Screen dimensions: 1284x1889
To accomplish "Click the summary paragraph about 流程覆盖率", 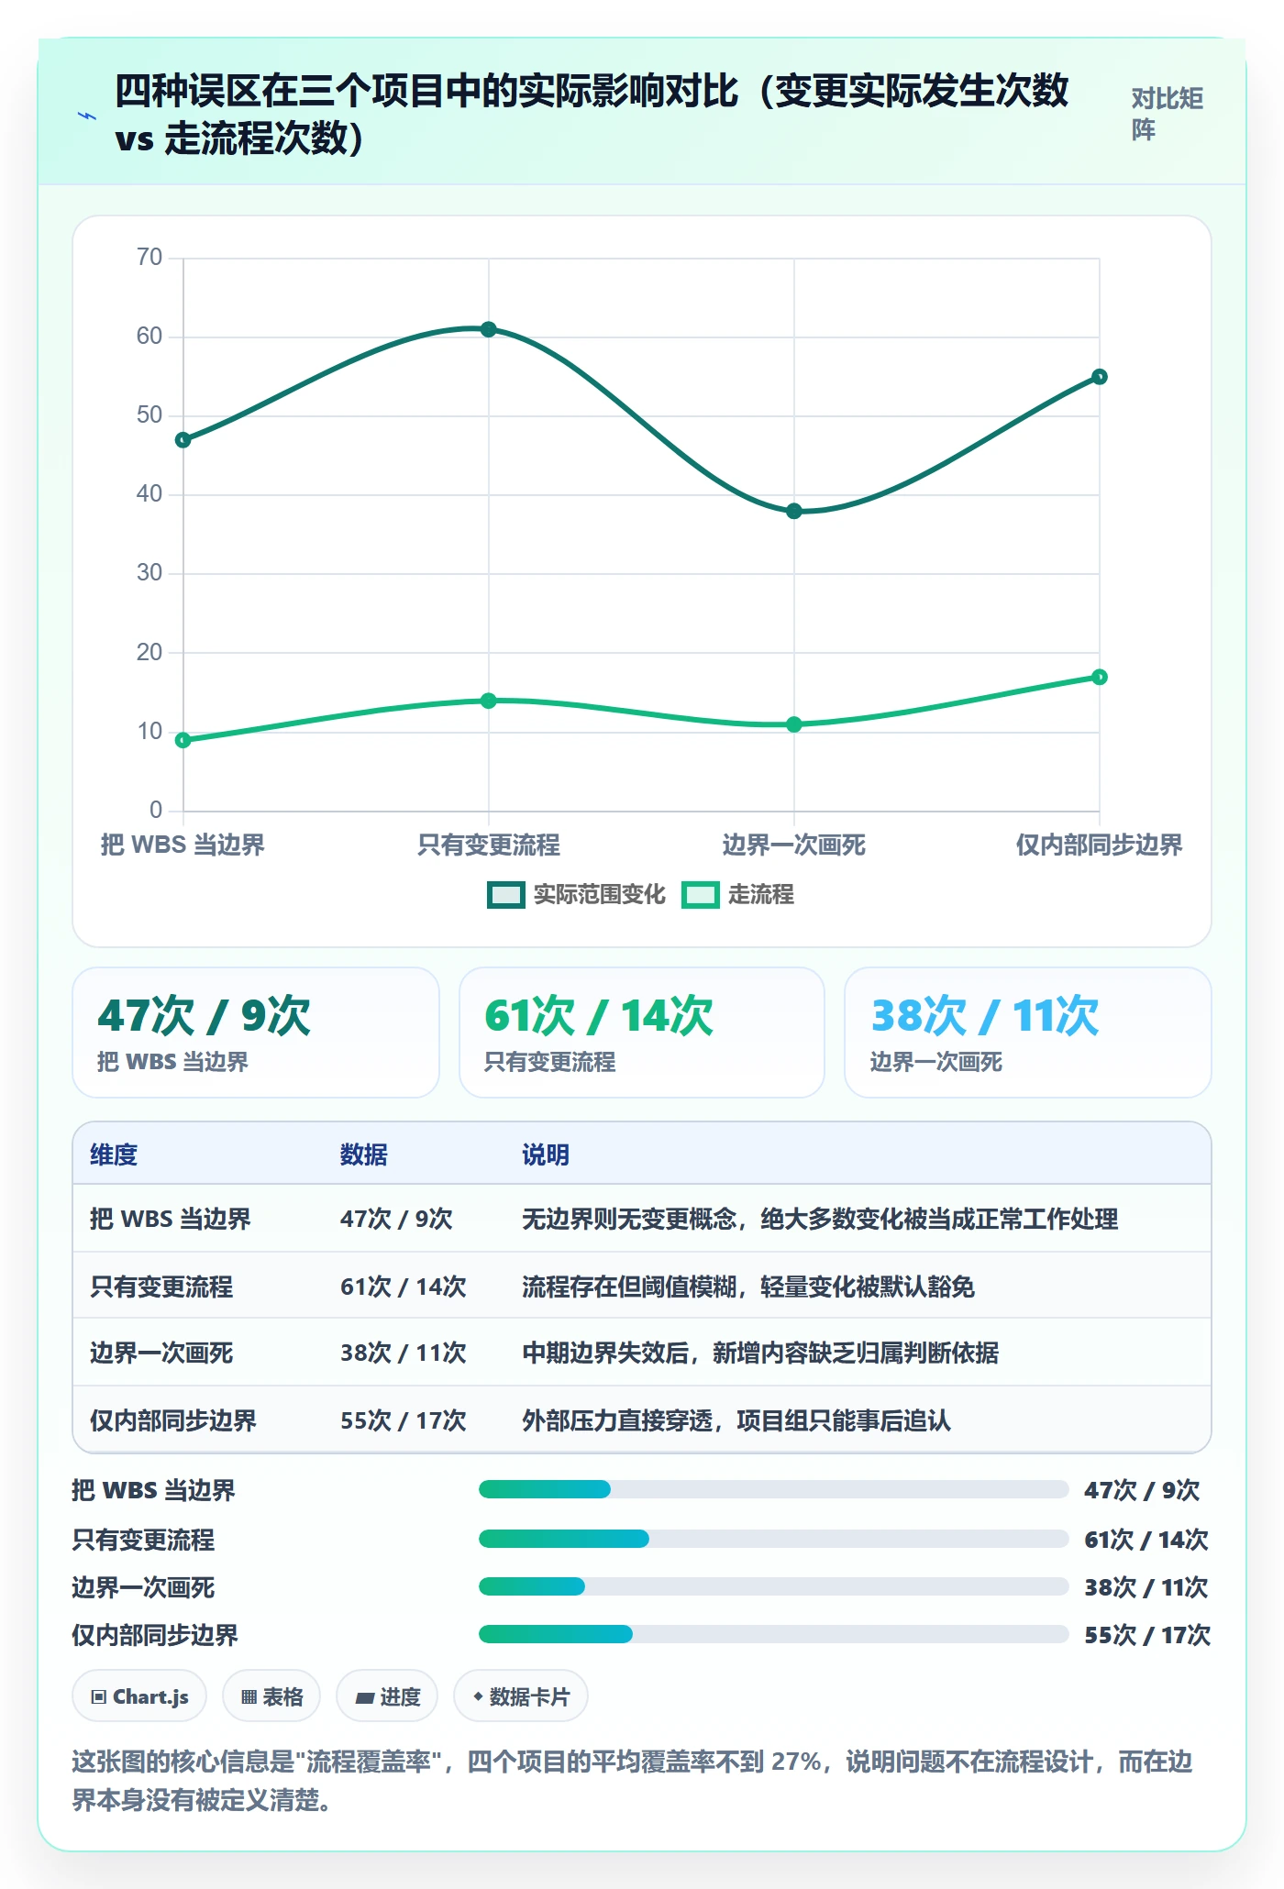I will (633, 1781).
